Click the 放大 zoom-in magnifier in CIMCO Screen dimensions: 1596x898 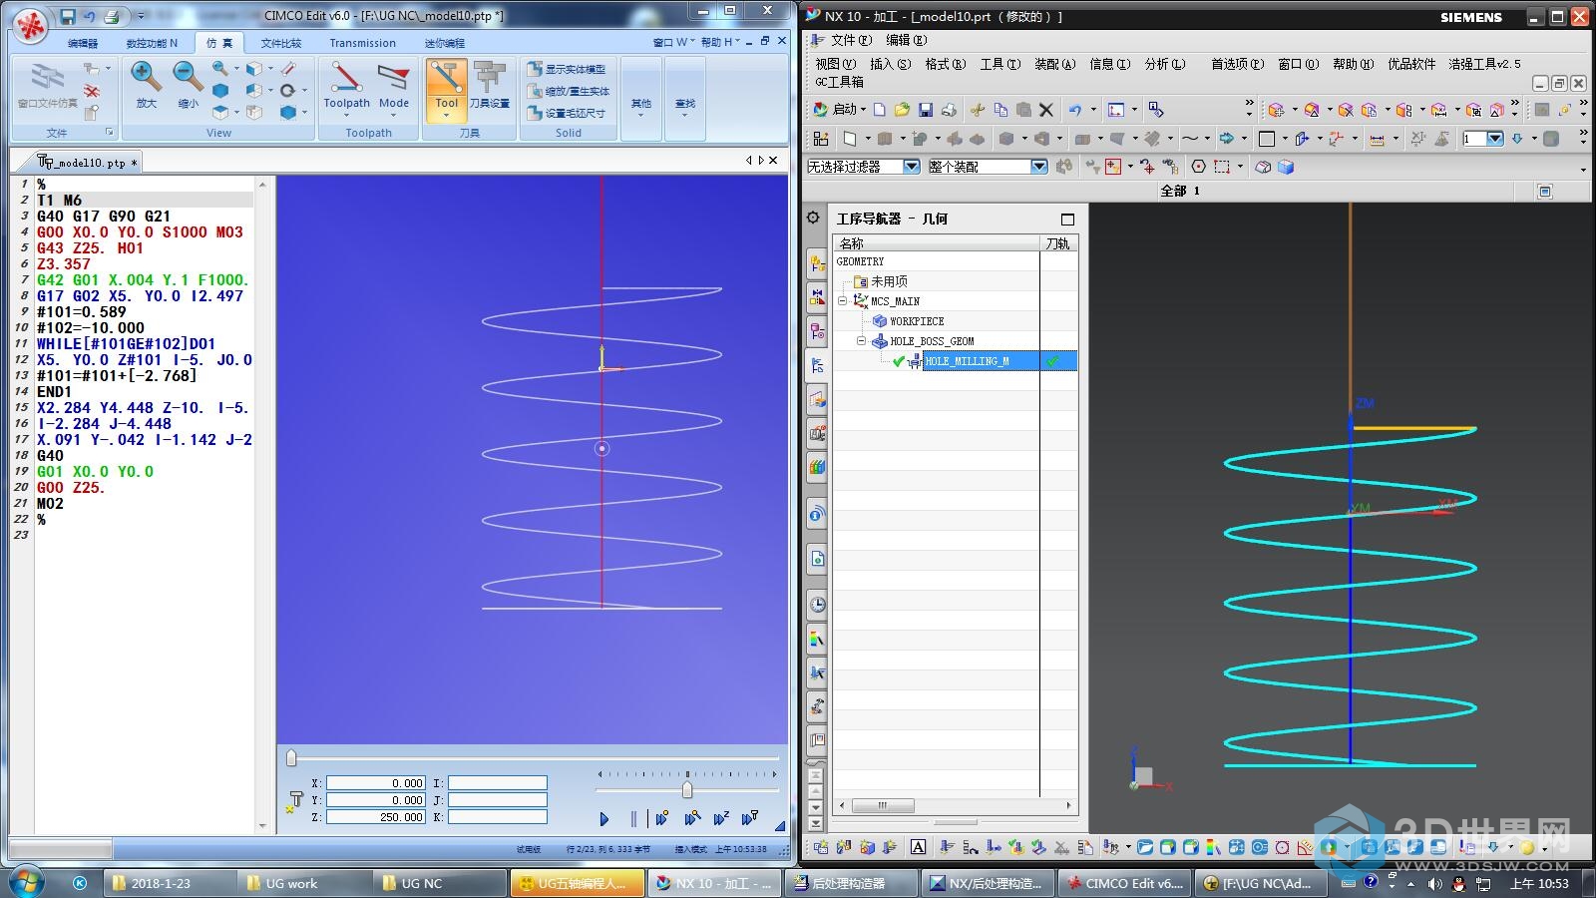pyautogui.click(x=146, y=85)
